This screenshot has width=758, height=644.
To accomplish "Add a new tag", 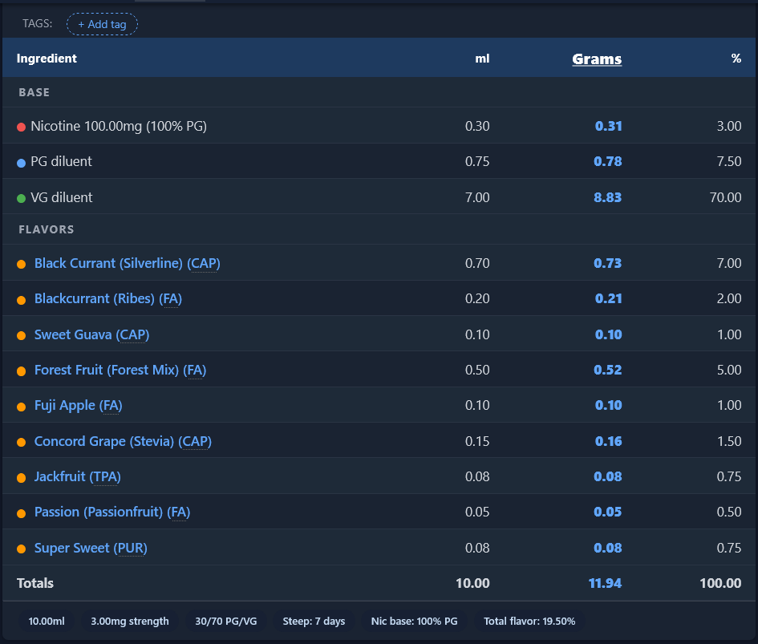I will [102, 24].
